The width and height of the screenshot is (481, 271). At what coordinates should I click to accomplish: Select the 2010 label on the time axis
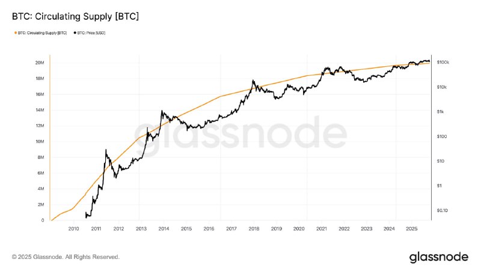74,229
